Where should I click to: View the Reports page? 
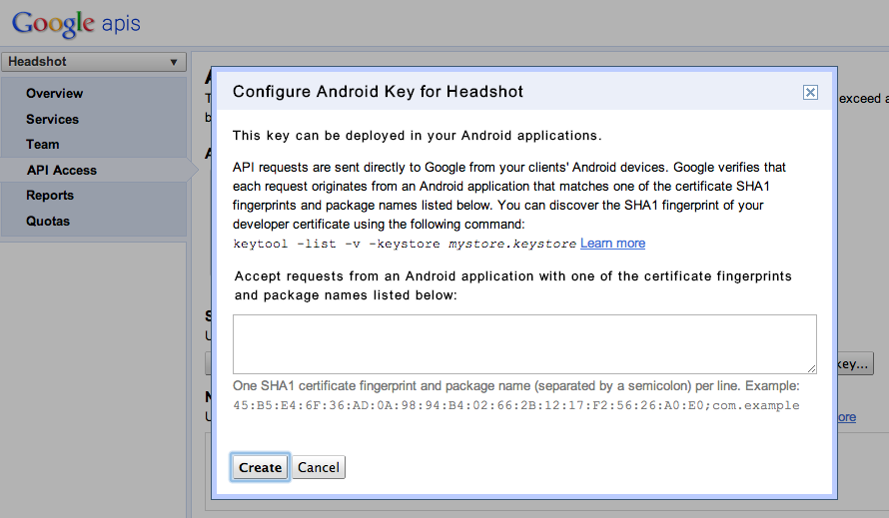[x=50, y=196]
